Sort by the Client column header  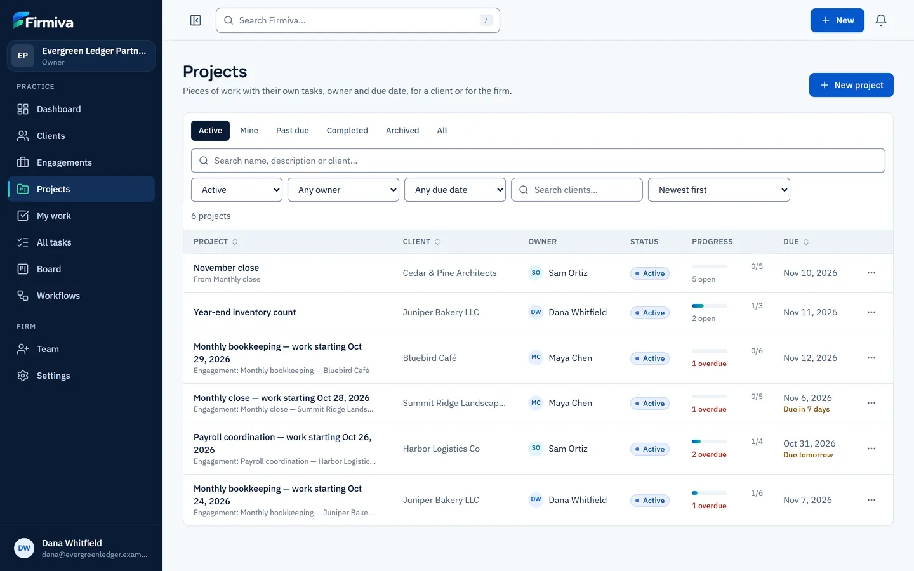(421, 242)
